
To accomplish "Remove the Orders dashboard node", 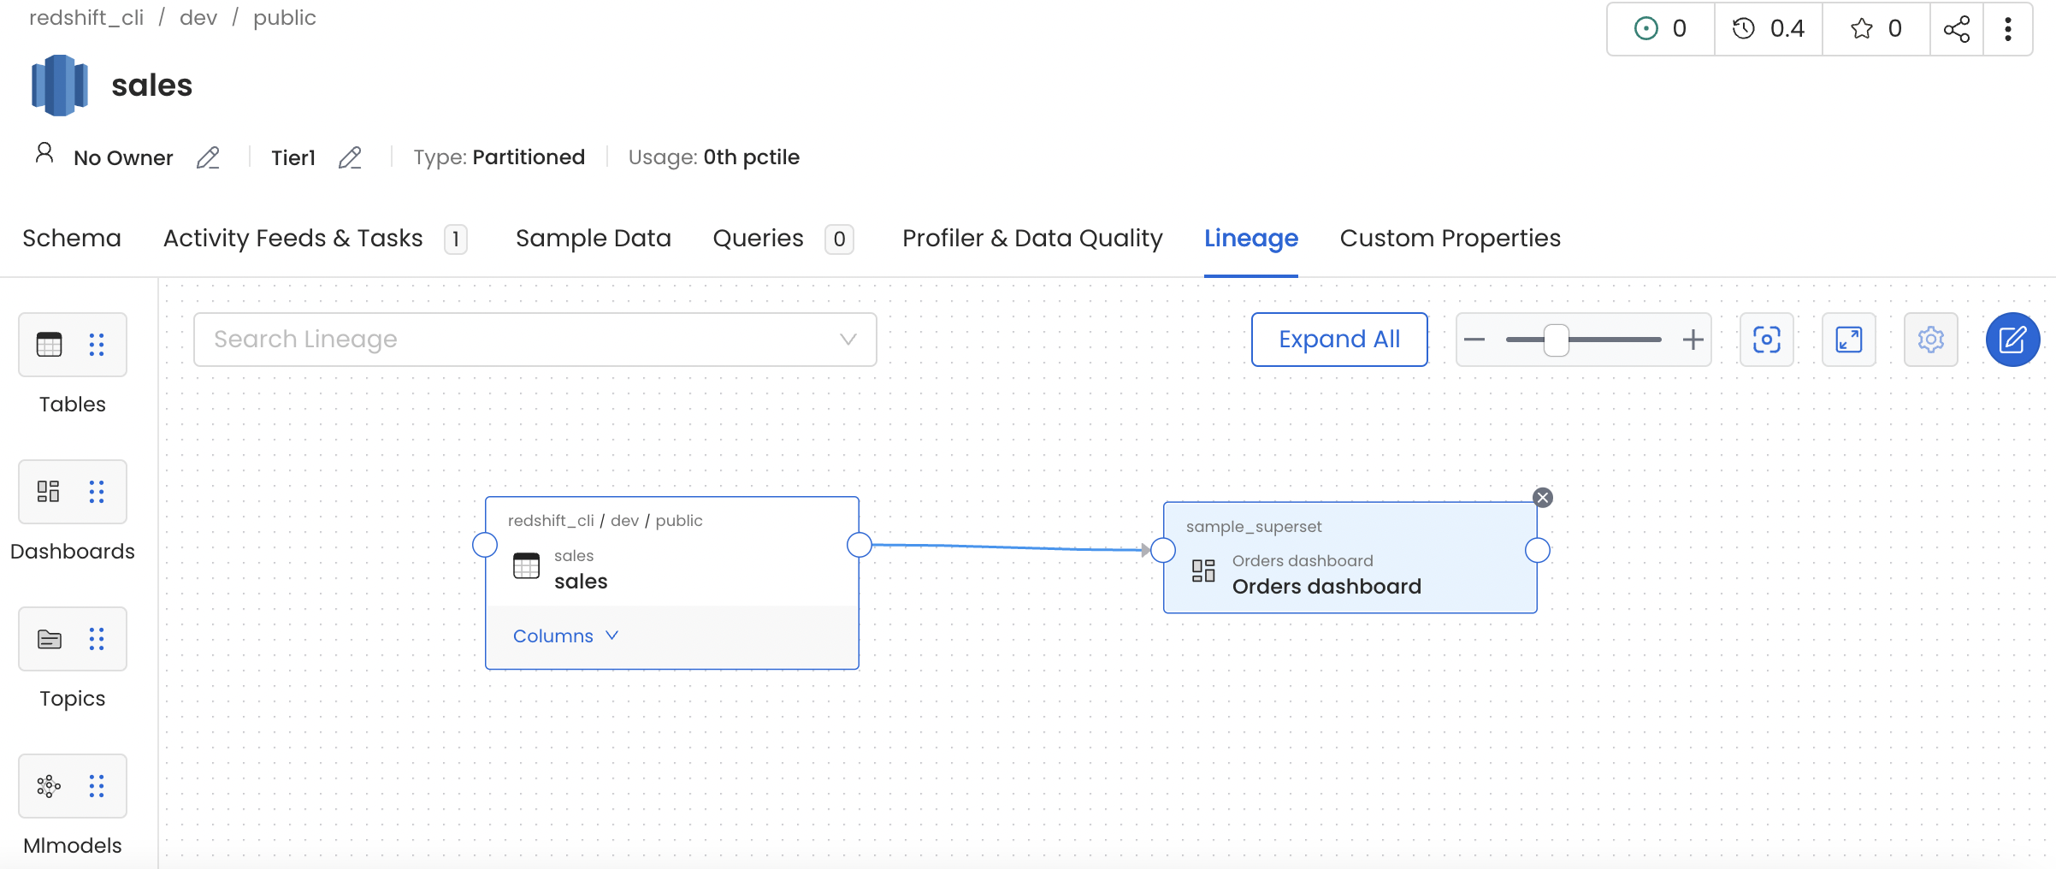I will tap(1542, 497).
